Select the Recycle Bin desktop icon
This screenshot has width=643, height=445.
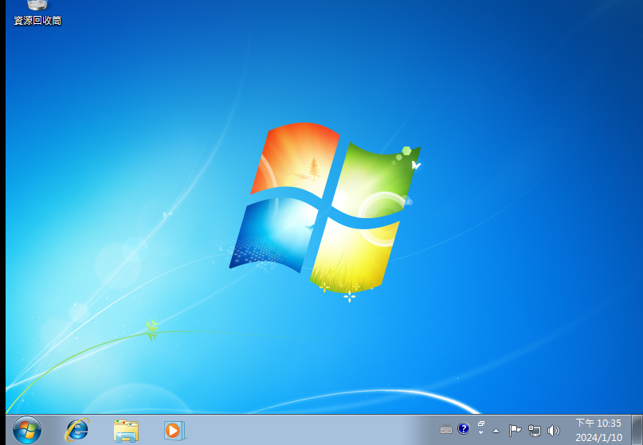(37, 12)
